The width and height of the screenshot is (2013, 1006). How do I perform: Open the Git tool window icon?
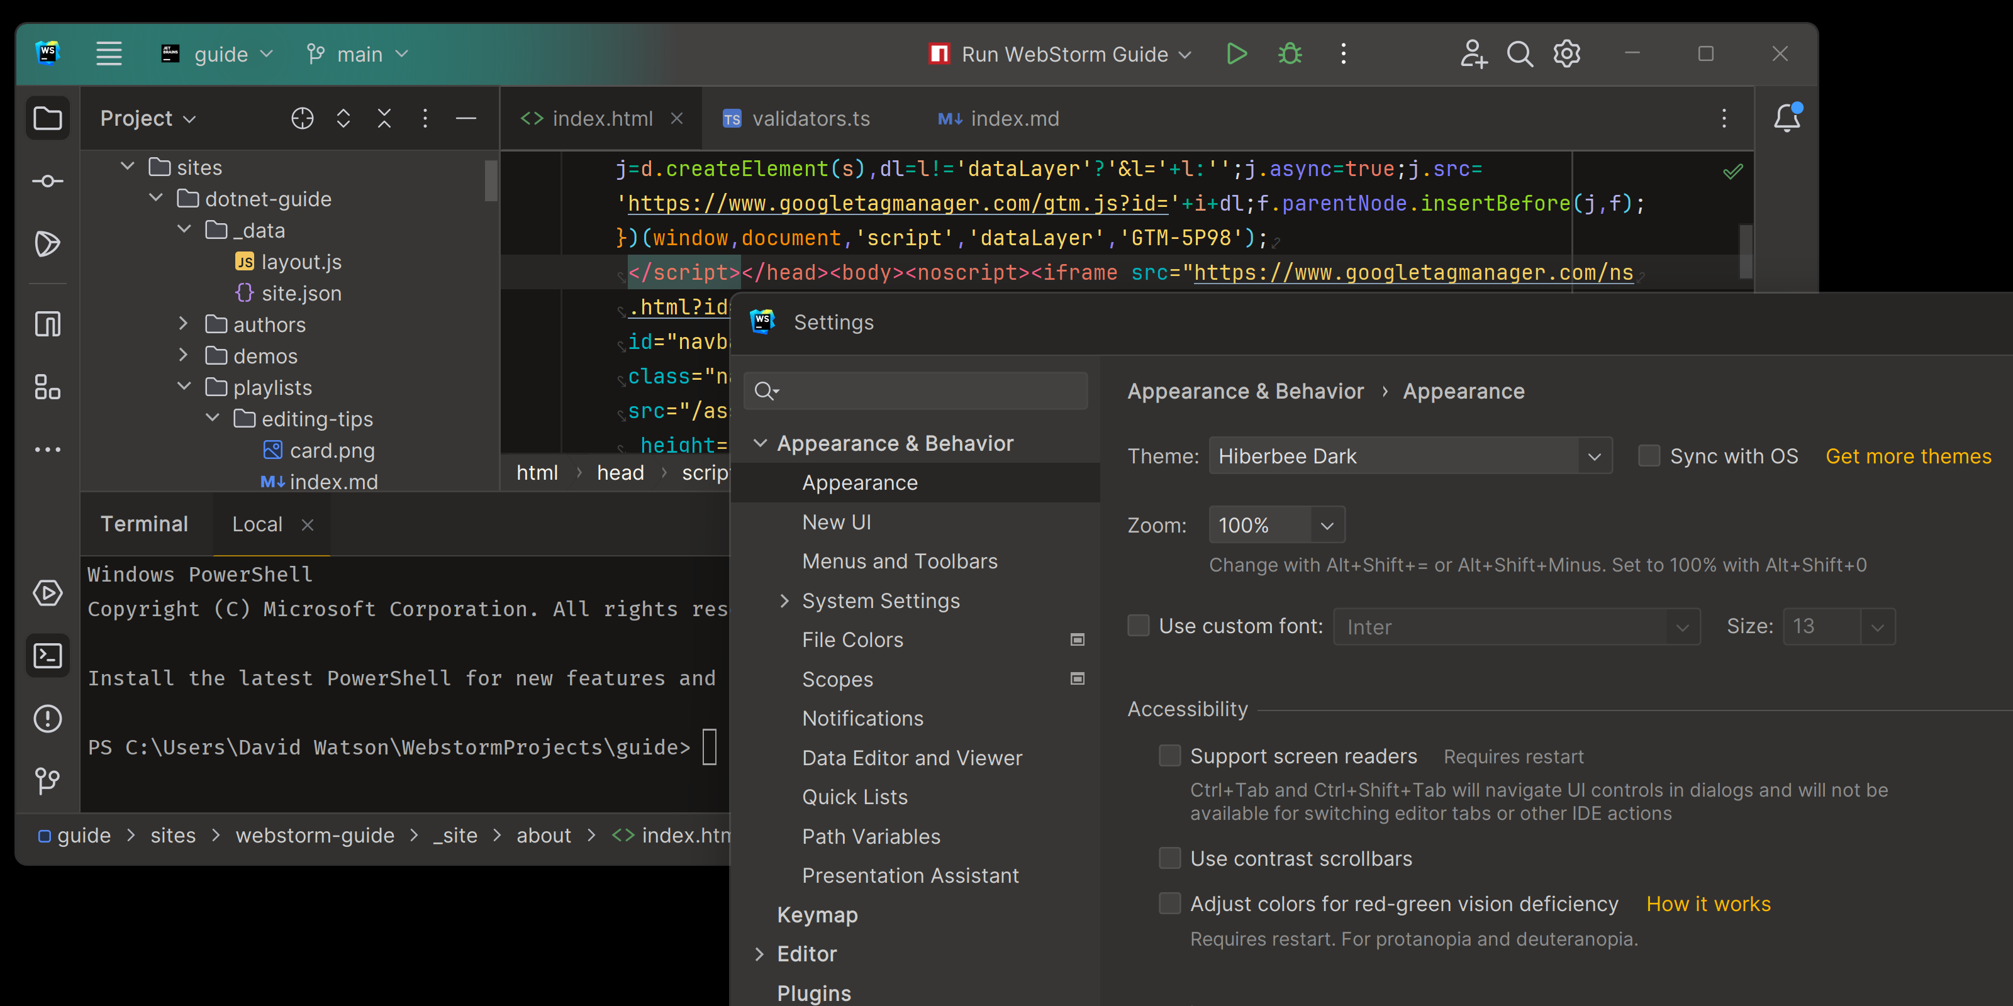pos(48,781)
